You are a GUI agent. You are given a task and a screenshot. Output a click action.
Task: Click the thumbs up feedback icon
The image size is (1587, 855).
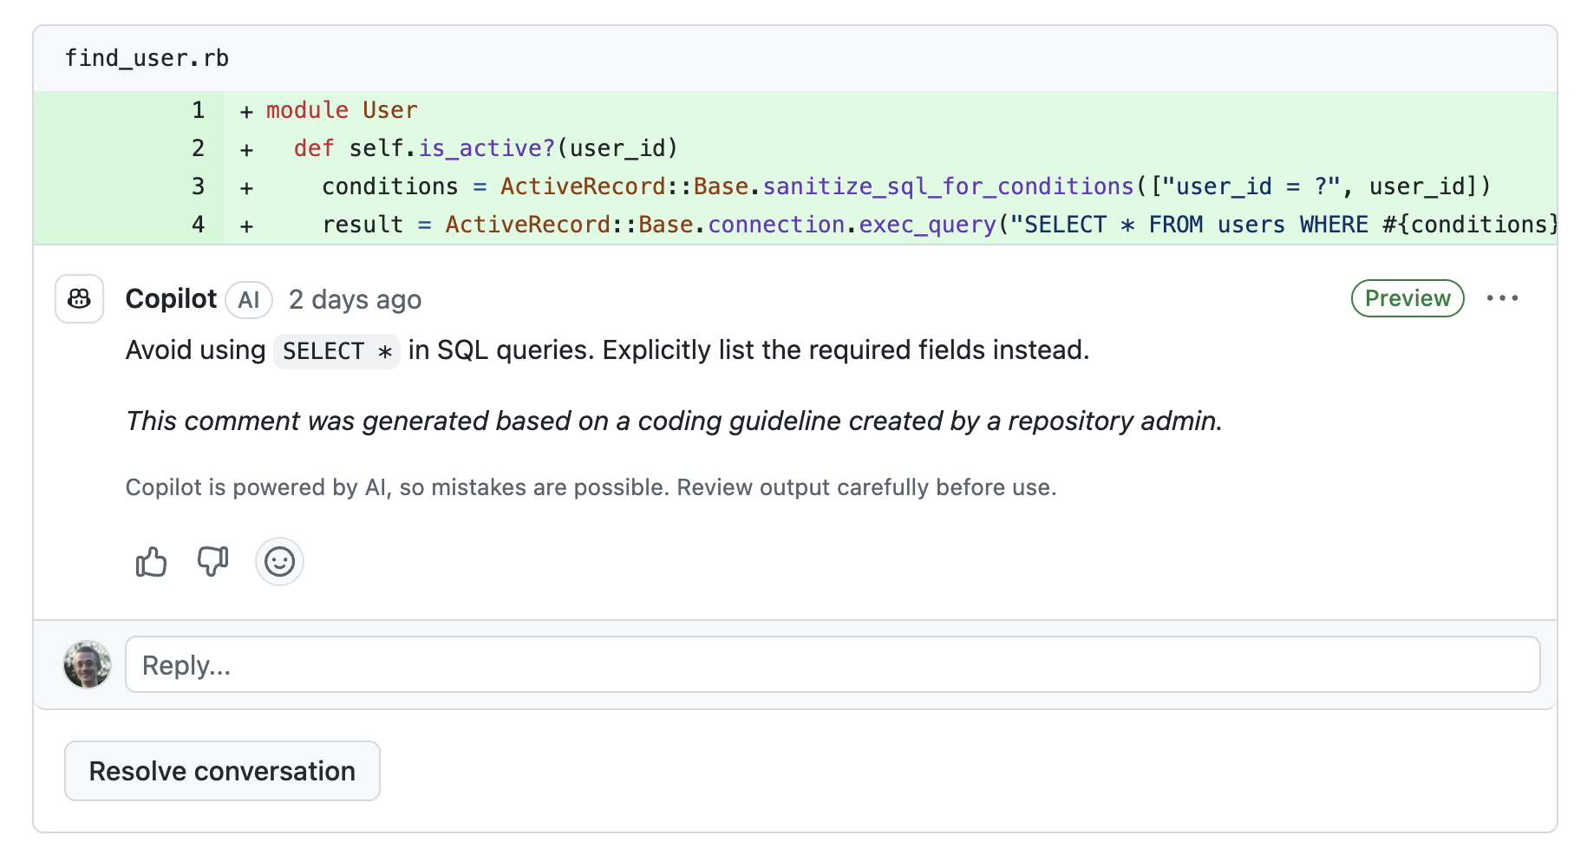coord(151,562)
